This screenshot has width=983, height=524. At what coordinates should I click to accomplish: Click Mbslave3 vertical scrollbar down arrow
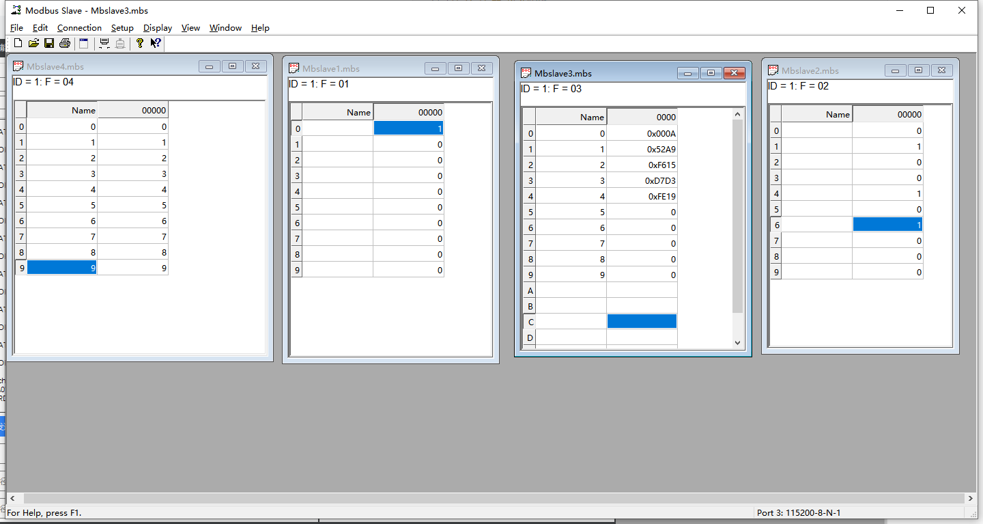[737, 342]
